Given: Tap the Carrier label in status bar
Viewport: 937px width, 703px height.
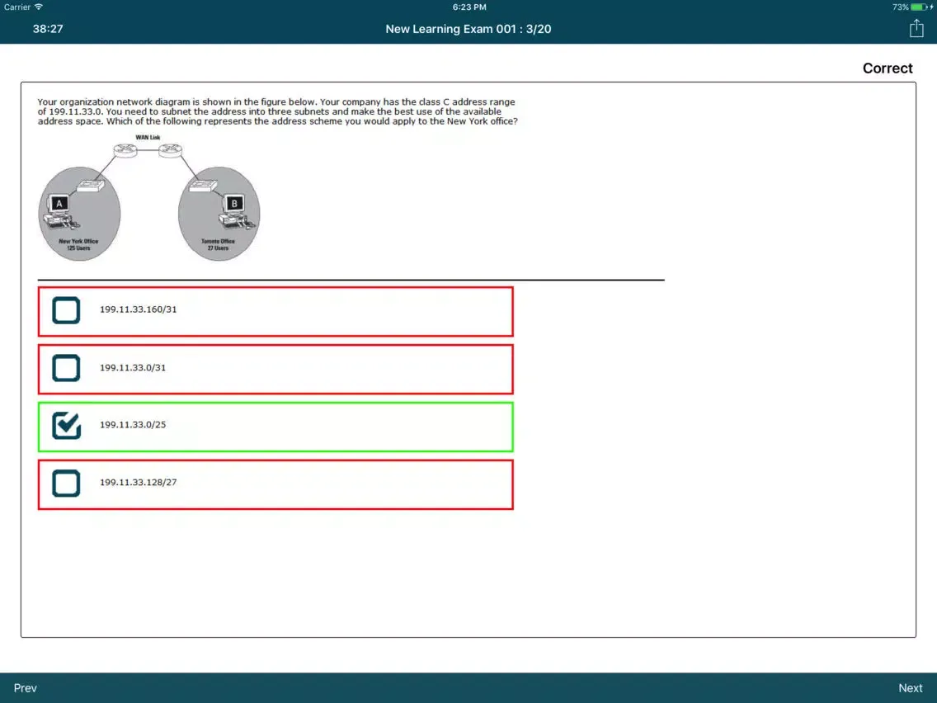Looking at the screenshot, I should tap(16, 7).
